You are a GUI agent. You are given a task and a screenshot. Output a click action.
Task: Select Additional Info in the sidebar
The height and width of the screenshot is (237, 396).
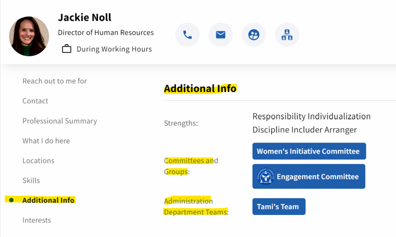click(48, 200)
